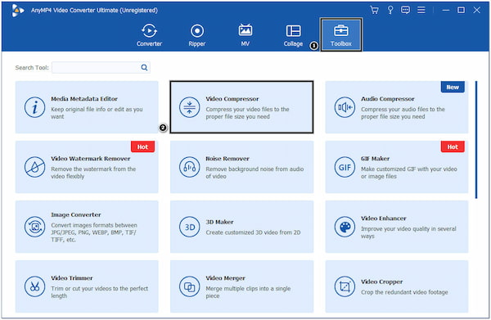The width and height of the screenshot is (491, 320).
Task: Click the vertical scrollbar of tool list
Action: pyautogui.click(x=476, y=140)
